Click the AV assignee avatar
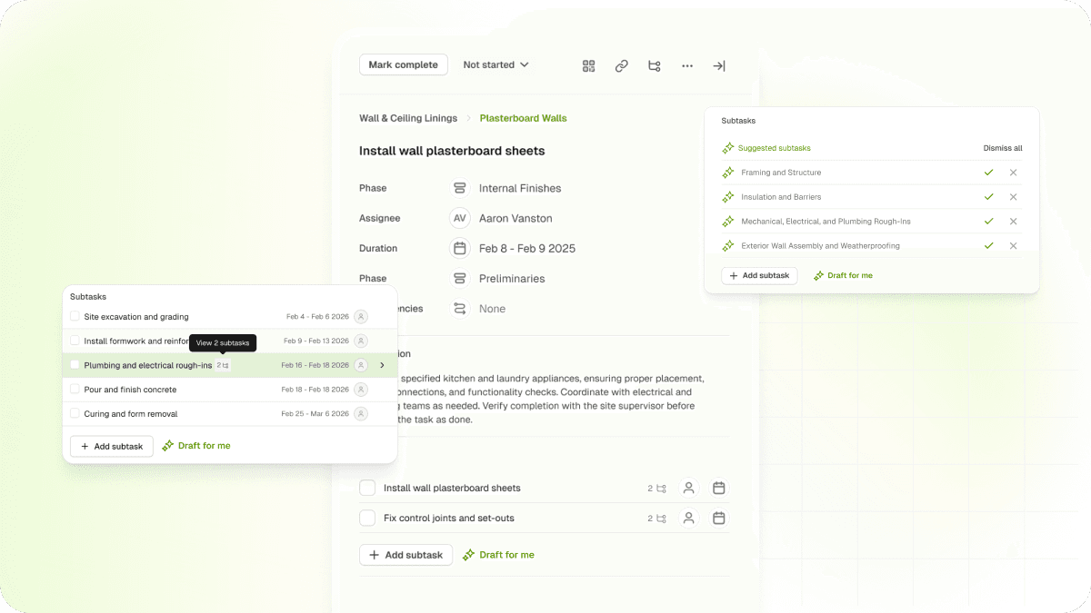The image size is (1091, 613). point(460,218)
